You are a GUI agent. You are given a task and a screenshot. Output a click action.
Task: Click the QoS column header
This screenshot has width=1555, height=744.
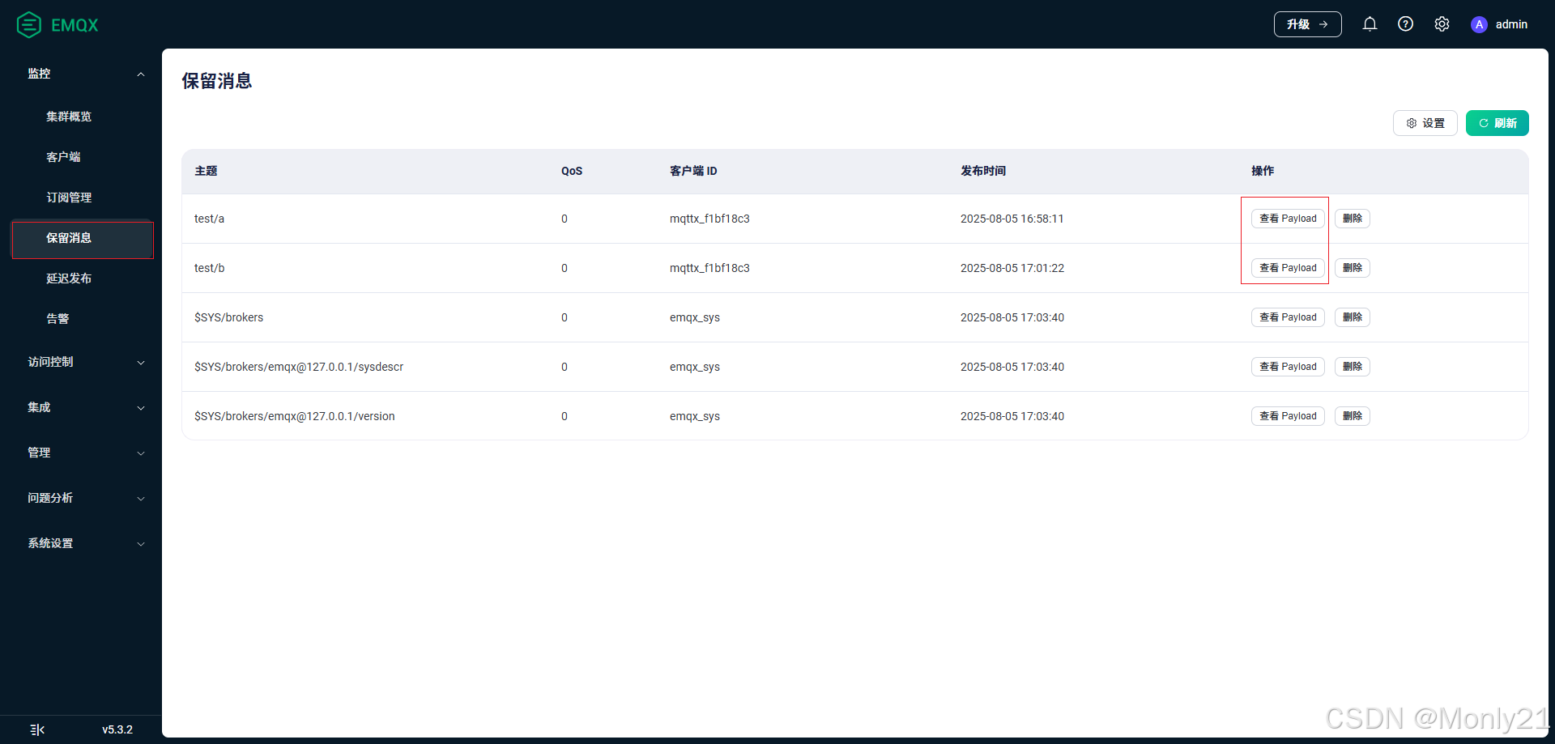[x=572, y=171]
